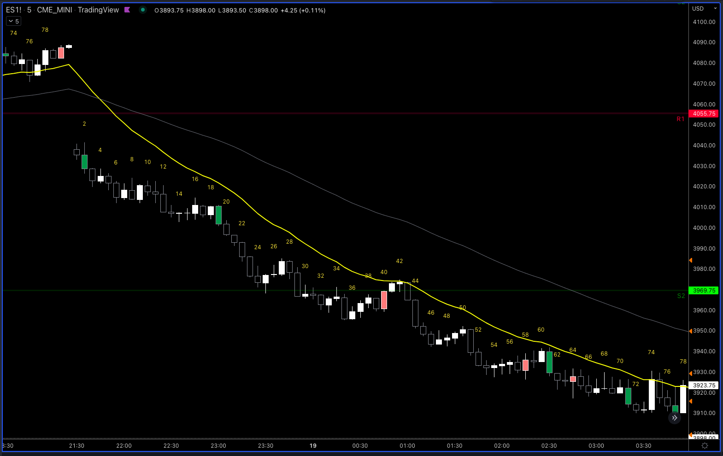Click the green market status dot
723x456 pixels.
(x=143, y=10)
